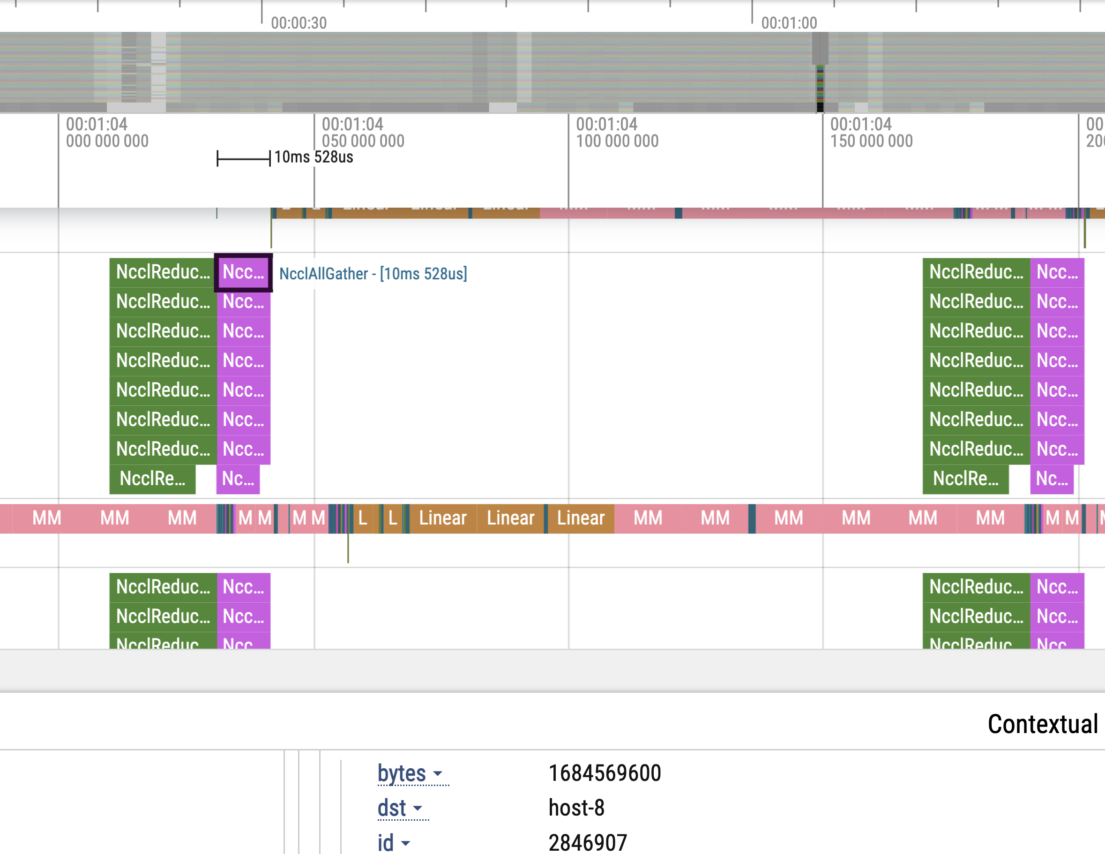This screenshot has width=1105, height=854.
Task: Click the 00:01:04 050 000 000 time label
Action: click(363, 133)
